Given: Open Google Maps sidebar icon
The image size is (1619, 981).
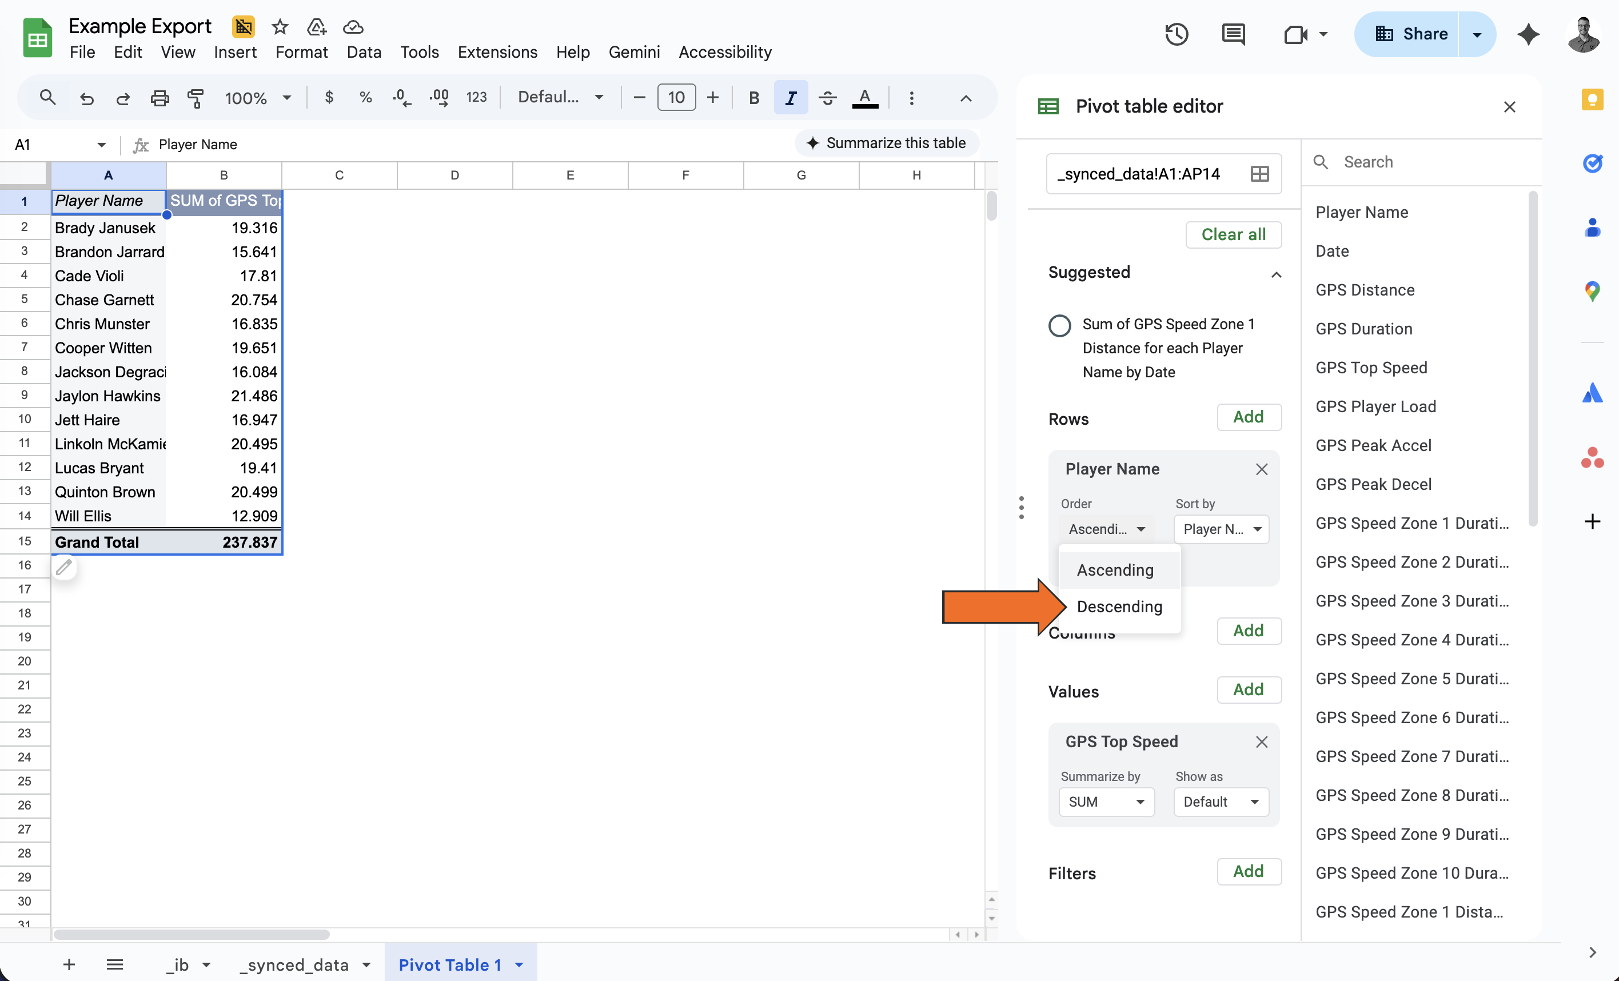Looking at the screenshot, I should click(x=1592, y=291).
